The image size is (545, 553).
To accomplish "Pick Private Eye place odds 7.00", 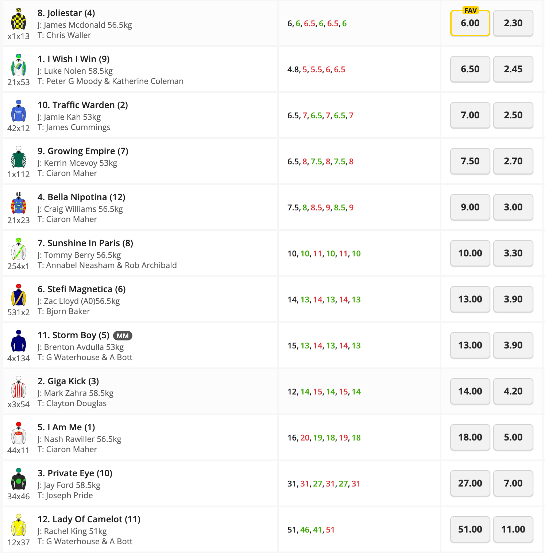I will (x=513, y=484).
